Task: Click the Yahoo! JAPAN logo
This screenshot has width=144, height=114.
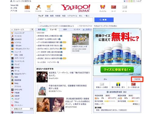Action: [x=76, y=8]
